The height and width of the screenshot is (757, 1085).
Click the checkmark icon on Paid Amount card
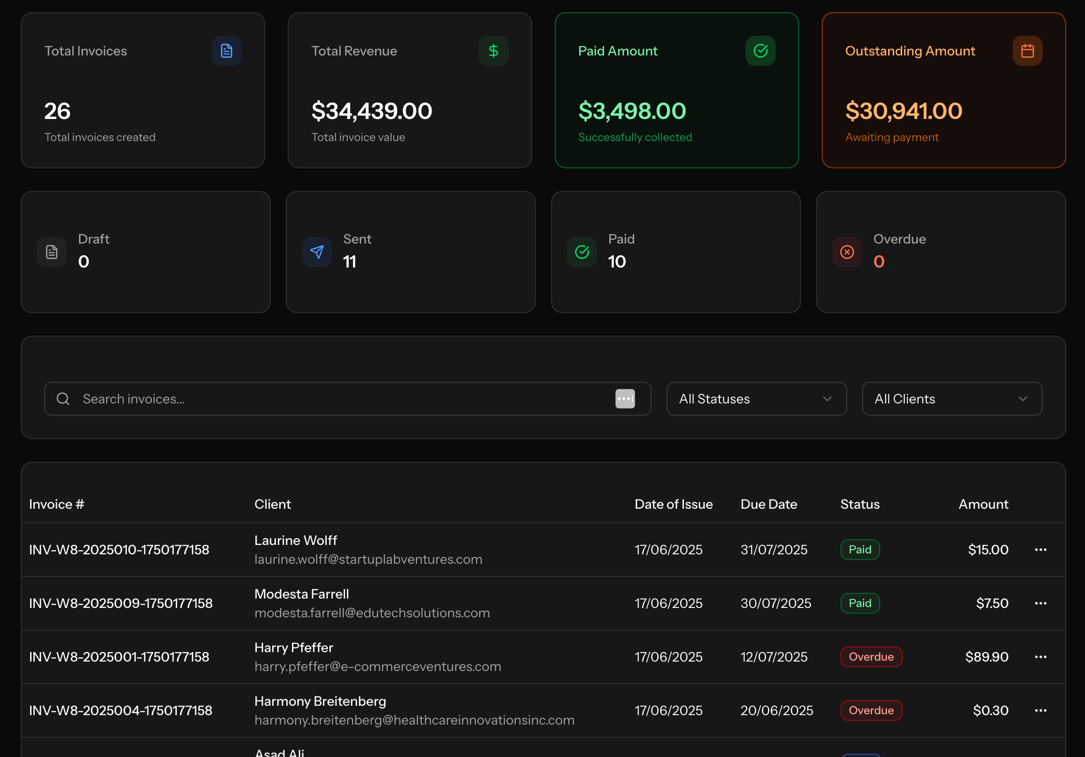(760, 51)
